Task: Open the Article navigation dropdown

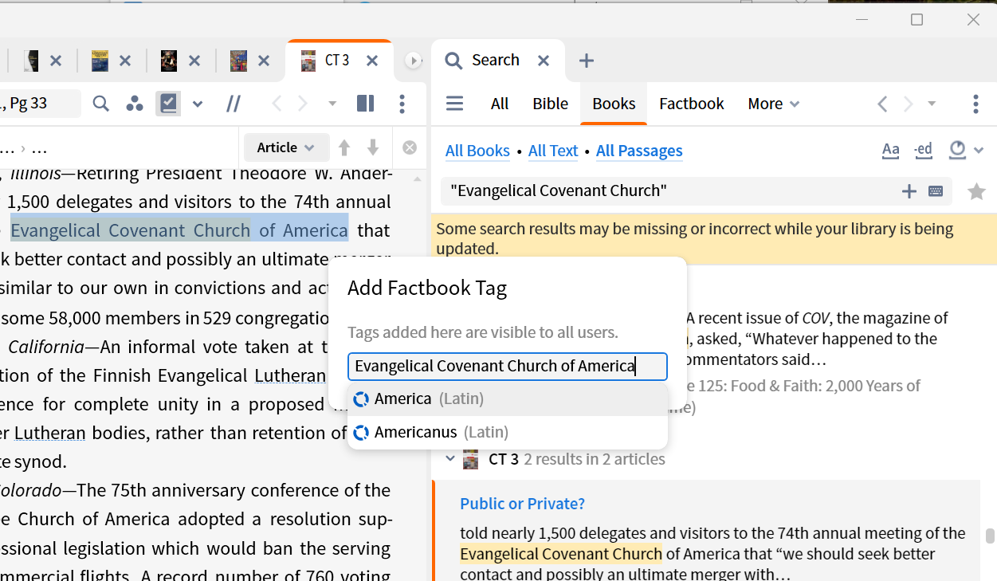Action: click(x=286, y=147)
